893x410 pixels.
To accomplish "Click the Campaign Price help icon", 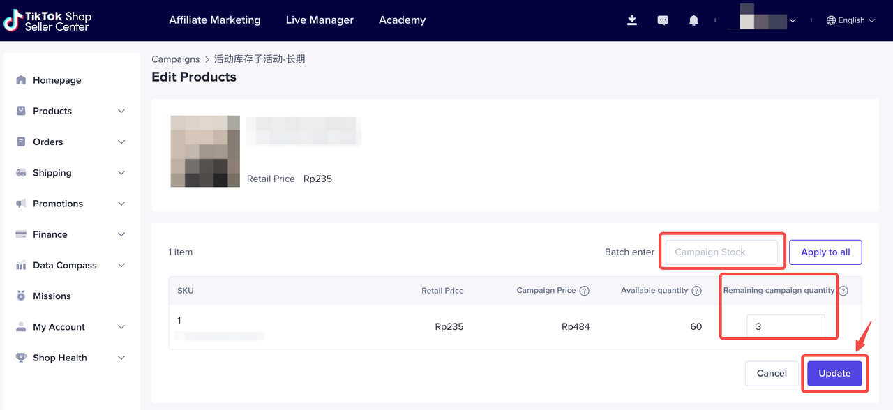I will pyautogui.click(x=585, y=291).
